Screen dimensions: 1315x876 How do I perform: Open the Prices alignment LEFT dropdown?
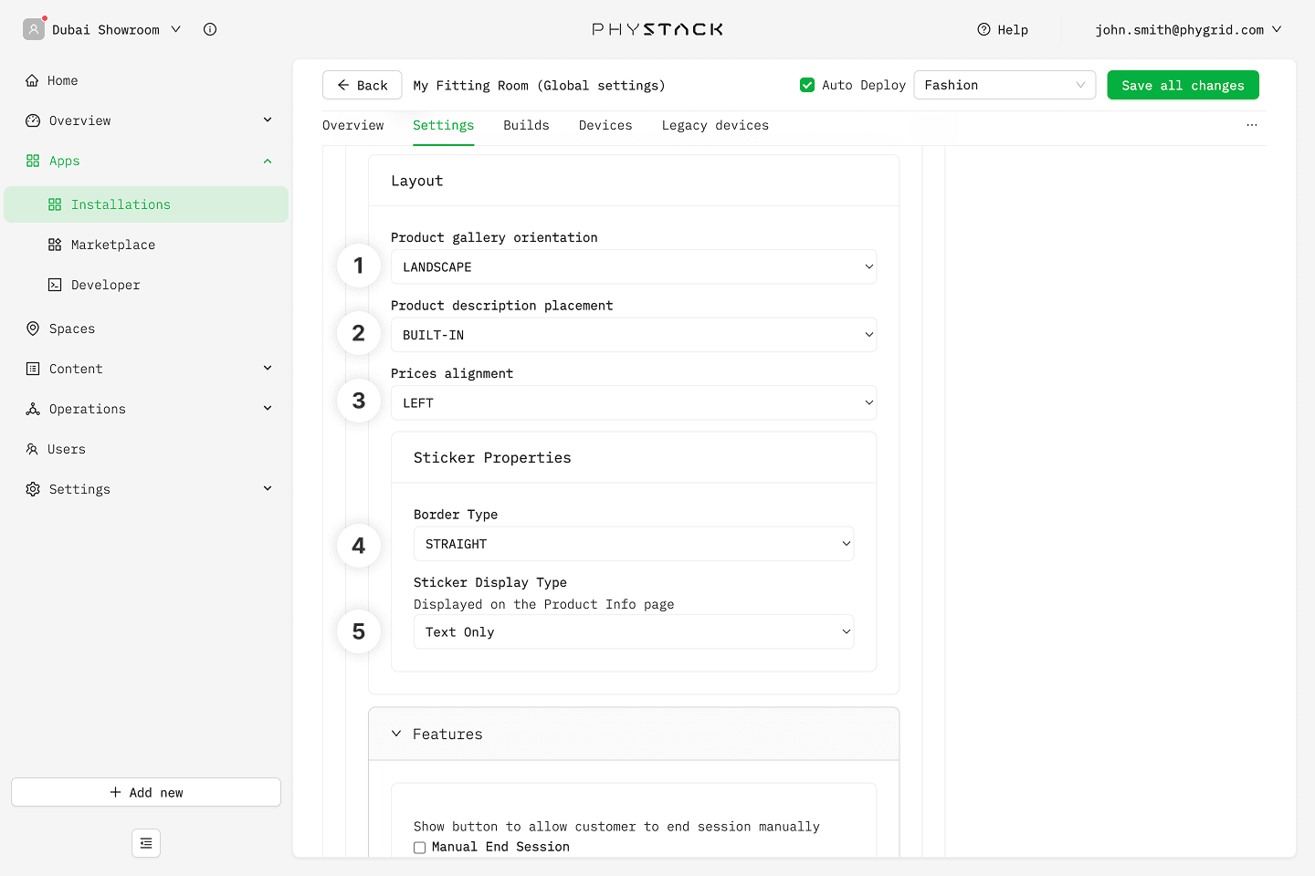[634, 402]
